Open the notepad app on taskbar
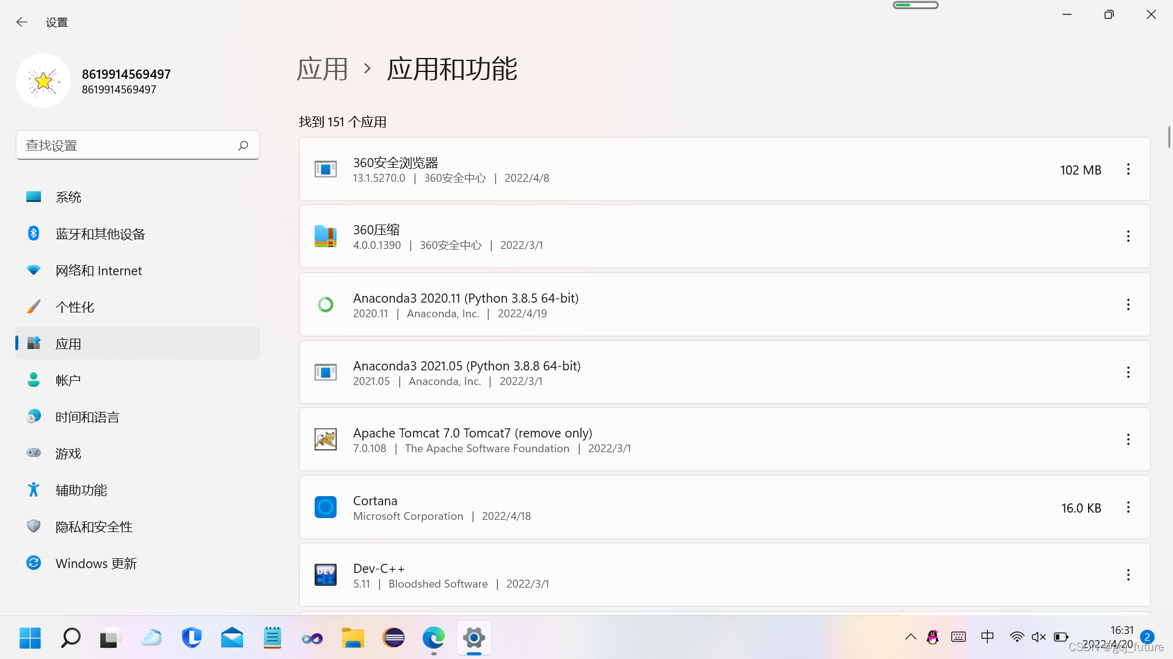This screenshot has width=1173, height=659. [272, 638]
